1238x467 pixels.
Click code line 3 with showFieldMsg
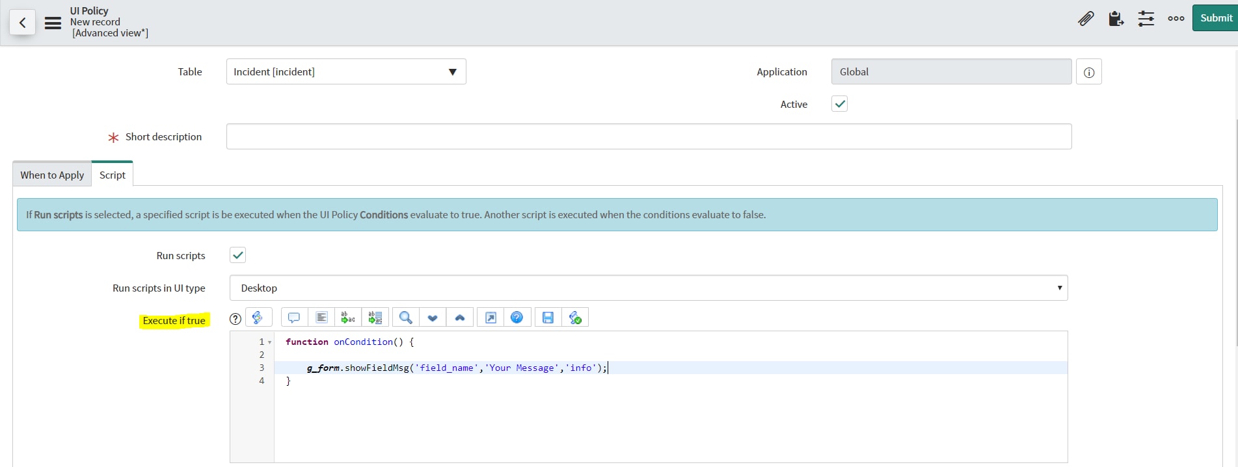[457, 368]
